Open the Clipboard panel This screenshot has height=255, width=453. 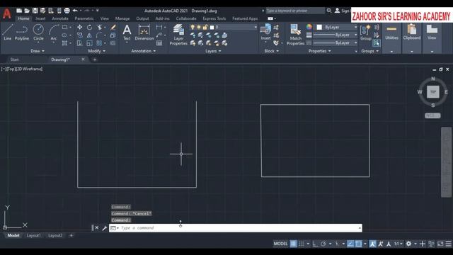pos(412,38)
